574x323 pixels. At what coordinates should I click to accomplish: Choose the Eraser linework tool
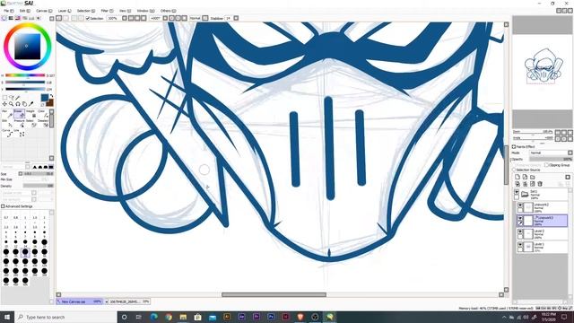(19, 114)
